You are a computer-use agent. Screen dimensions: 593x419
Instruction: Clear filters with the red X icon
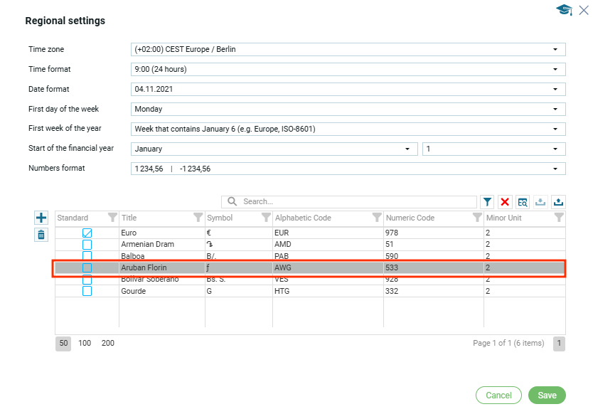point(505,202)
